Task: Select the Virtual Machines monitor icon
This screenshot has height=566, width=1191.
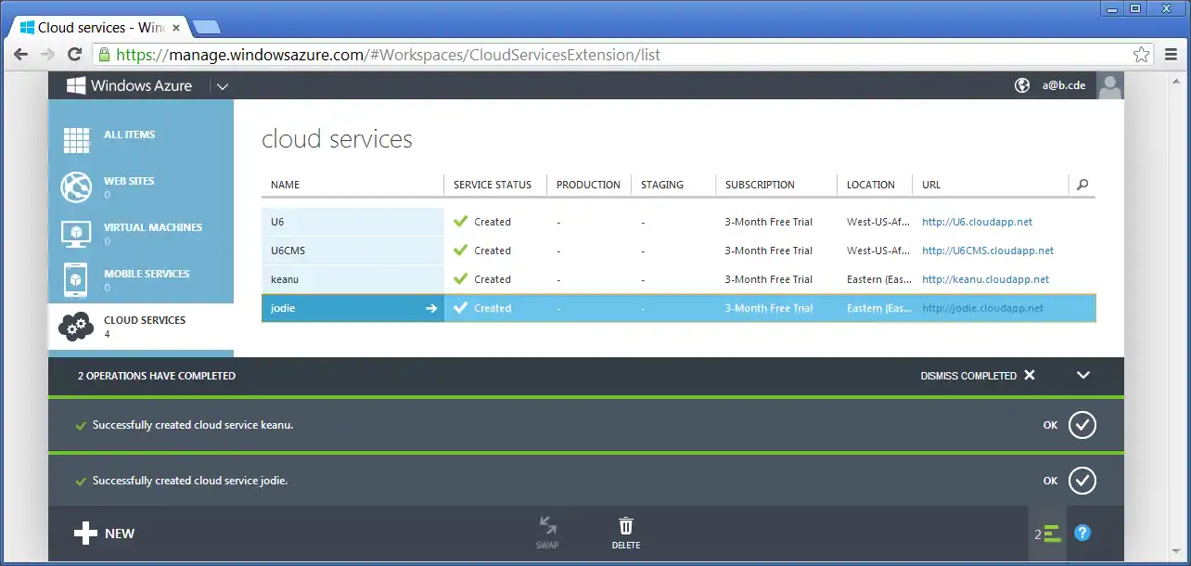Action: click(76, 233)
